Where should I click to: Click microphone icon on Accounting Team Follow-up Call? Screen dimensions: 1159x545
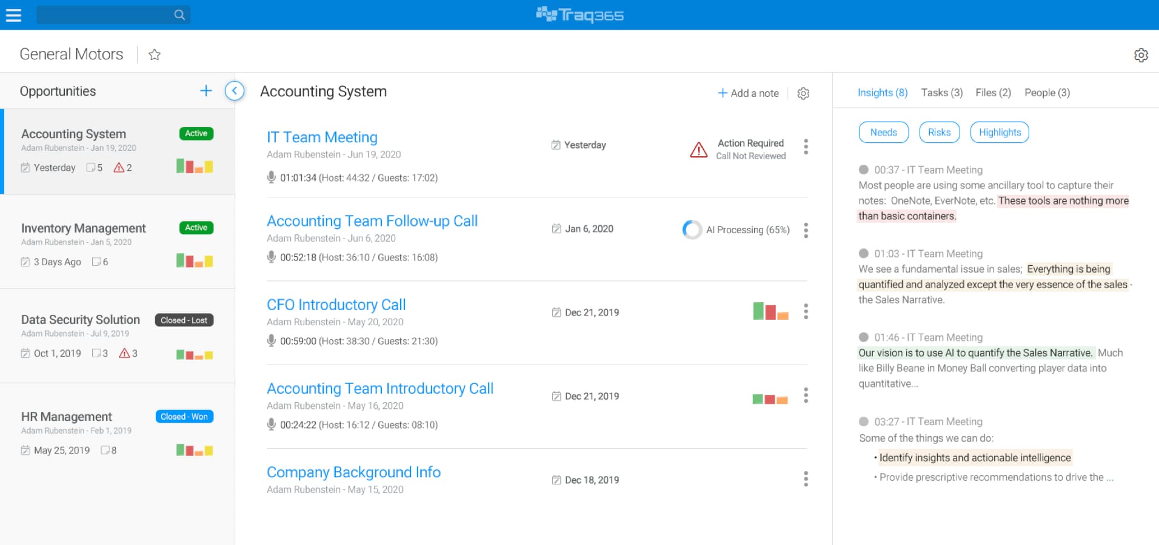[271, 257]
